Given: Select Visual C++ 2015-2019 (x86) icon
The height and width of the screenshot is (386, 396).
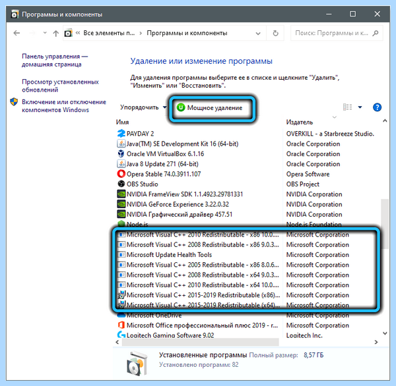Looking at the screenshot, I should (121, 294).
